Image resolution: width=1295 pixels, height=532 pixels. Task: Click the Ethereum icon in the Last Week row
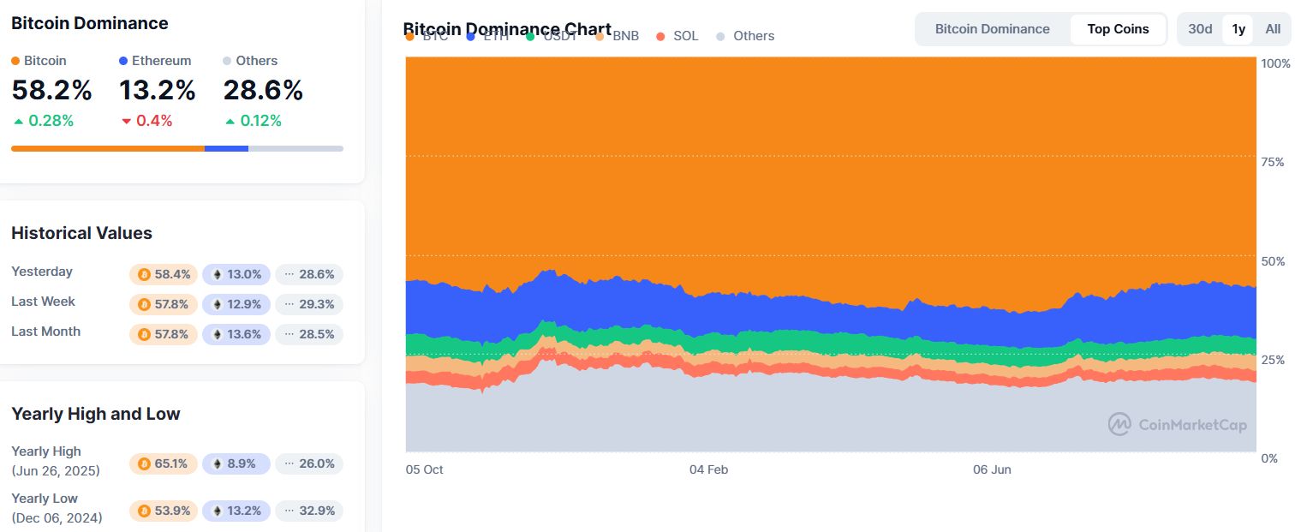pyautogui.click(x=217, y=305)
